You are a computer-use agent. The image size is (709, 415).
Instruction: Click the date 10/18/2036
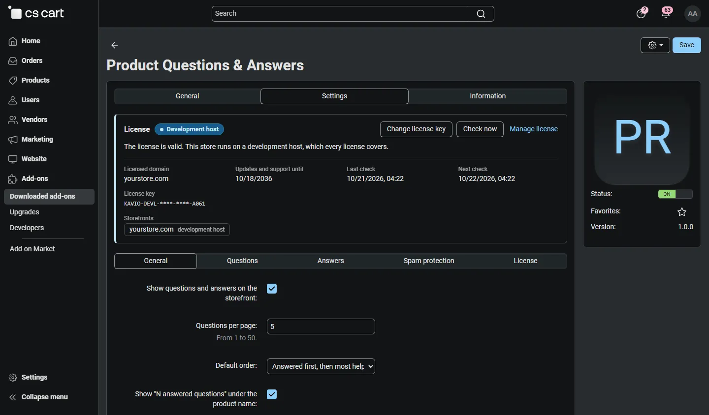(254, 179)
